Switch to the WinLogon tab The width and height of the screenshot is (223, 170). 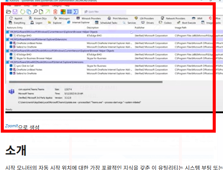[x=62, y=18]
